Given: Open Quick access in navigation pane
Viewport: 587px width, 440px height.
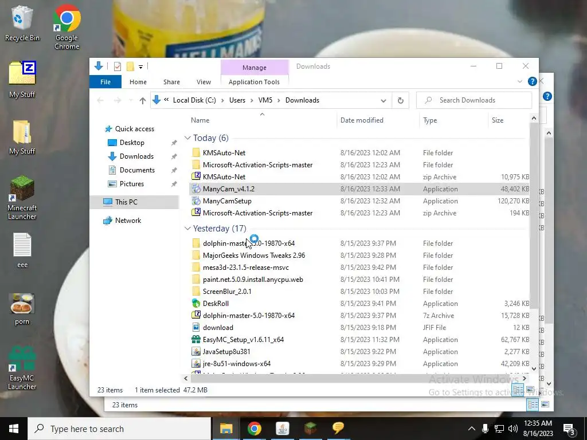Looking at the screenshot, I should 135,129.
